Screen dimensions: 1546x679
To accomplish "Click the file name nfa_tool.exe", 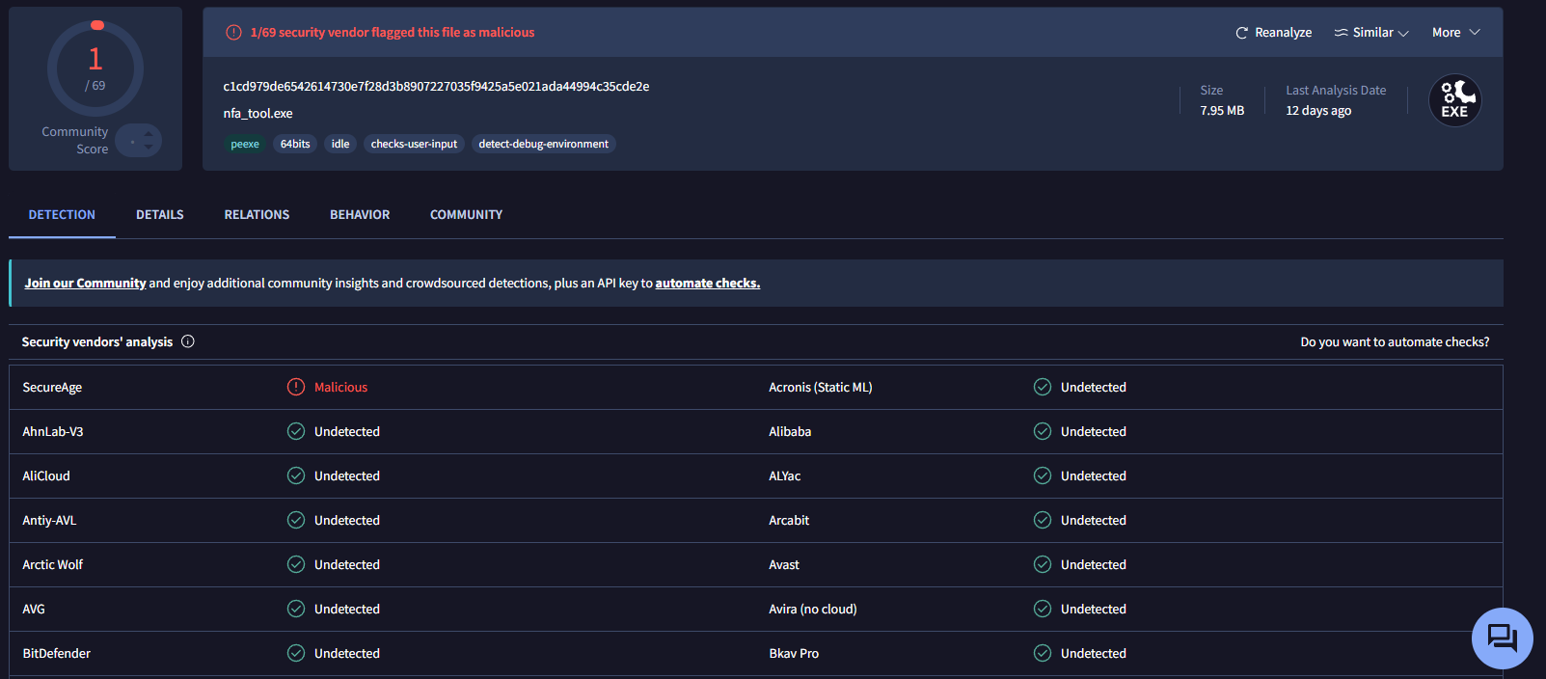I will [x=258, y=114].
